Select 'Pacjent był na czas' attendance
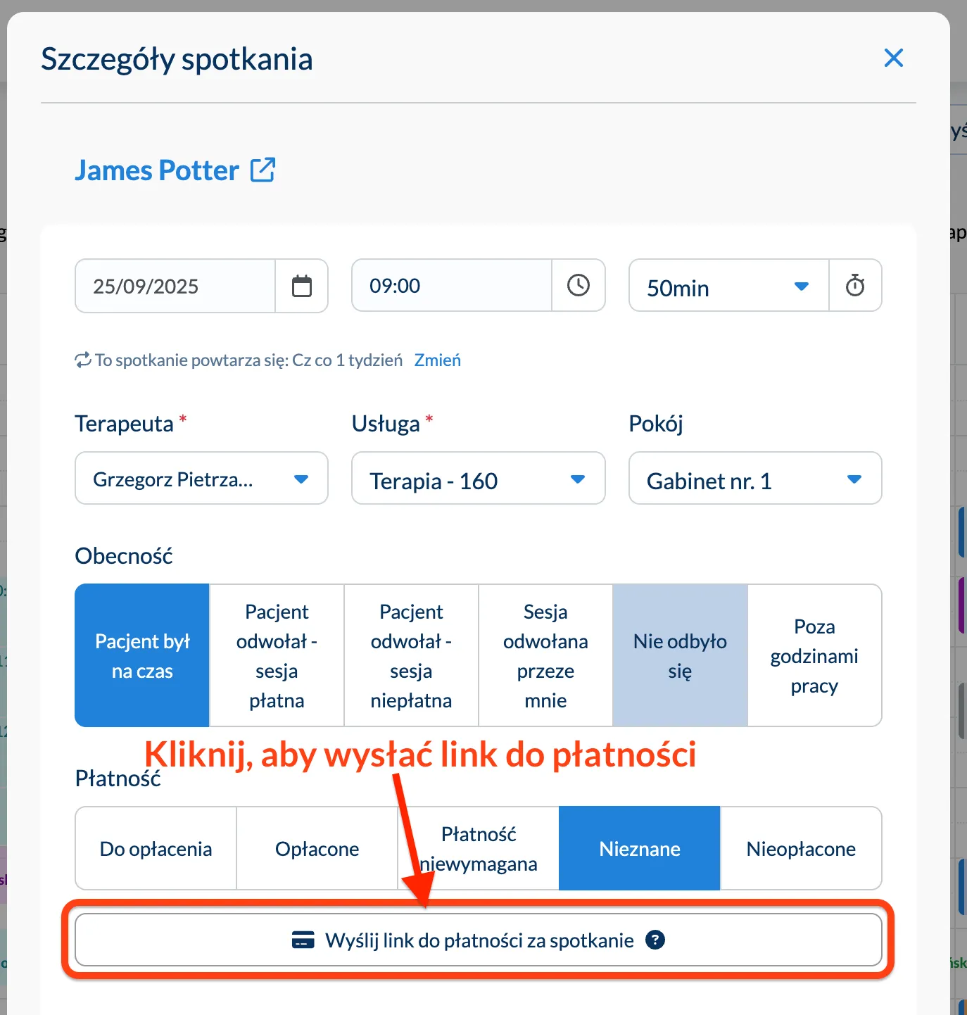The width and height of the screenshot is (967, 1015). [x=142, y=655]
